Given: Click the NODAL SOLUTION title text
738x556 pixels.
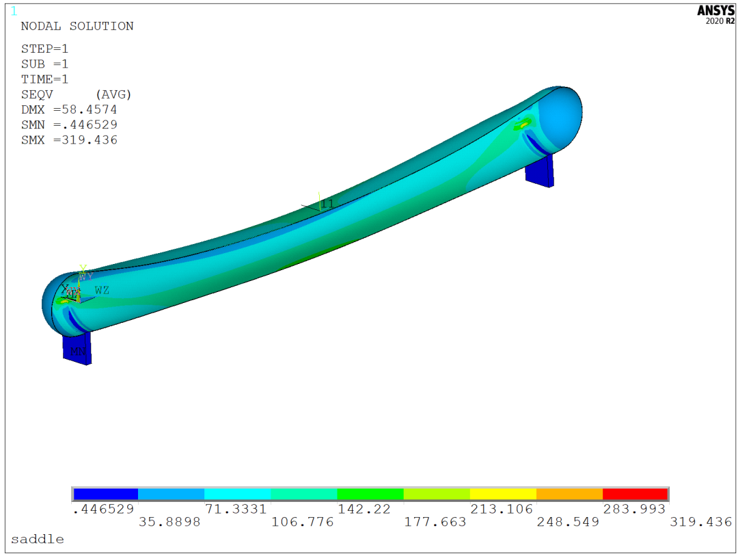Looking at the screenshot, I should (77, 27).
